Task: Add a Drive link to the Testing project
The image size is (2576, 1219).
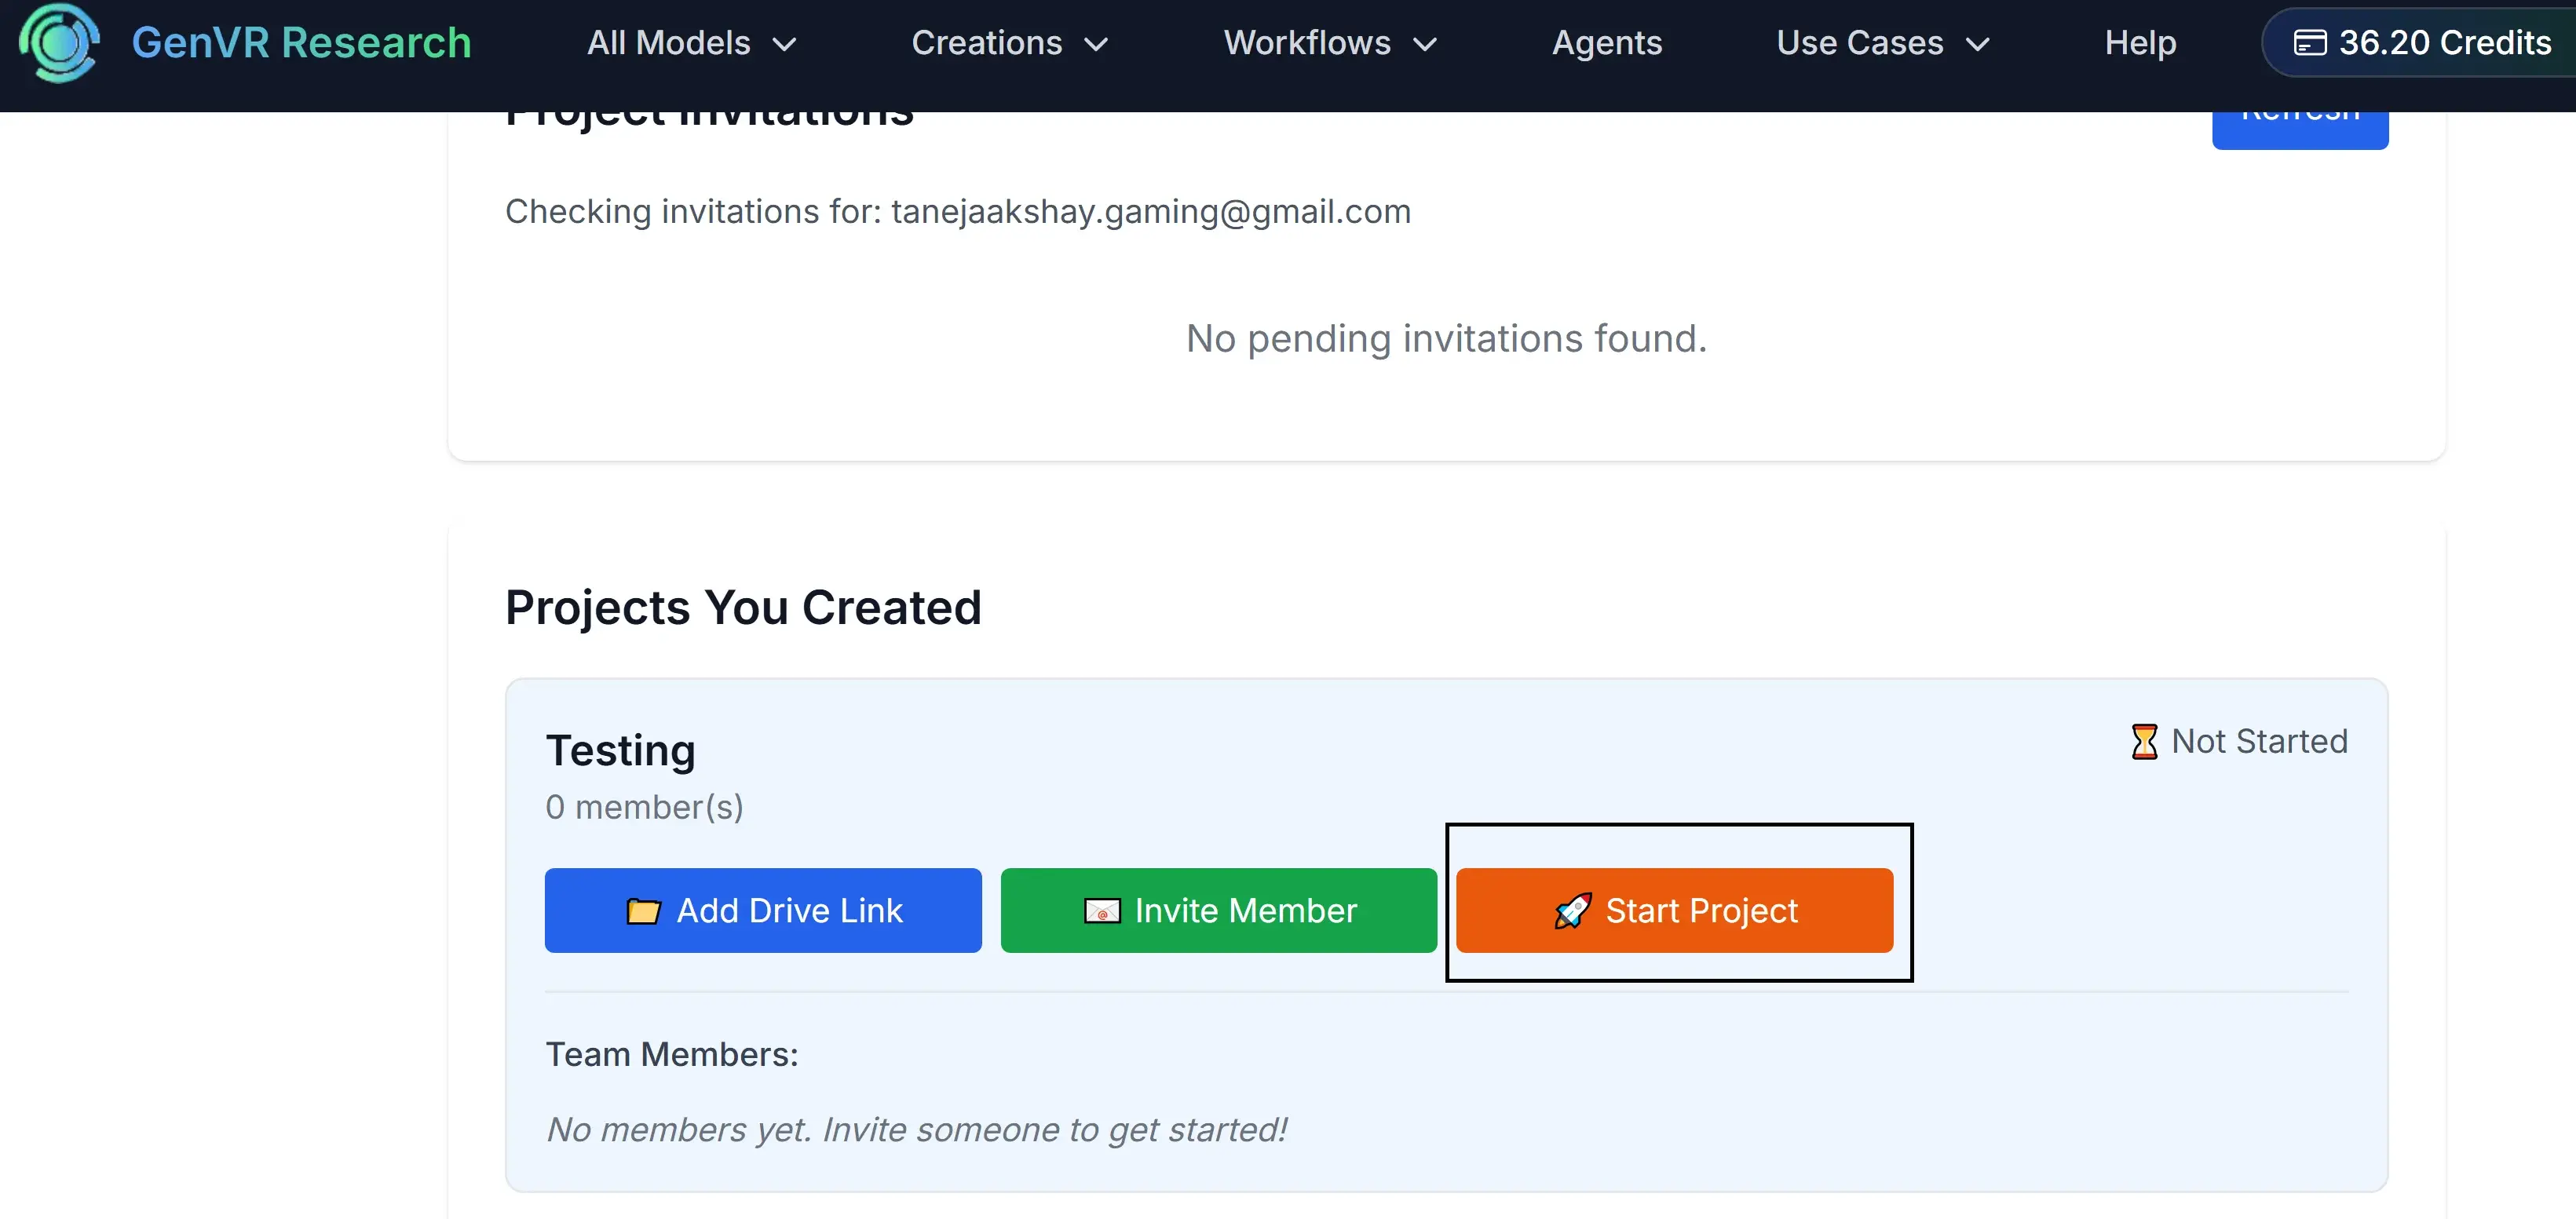Action: click(x=762, y=910)
